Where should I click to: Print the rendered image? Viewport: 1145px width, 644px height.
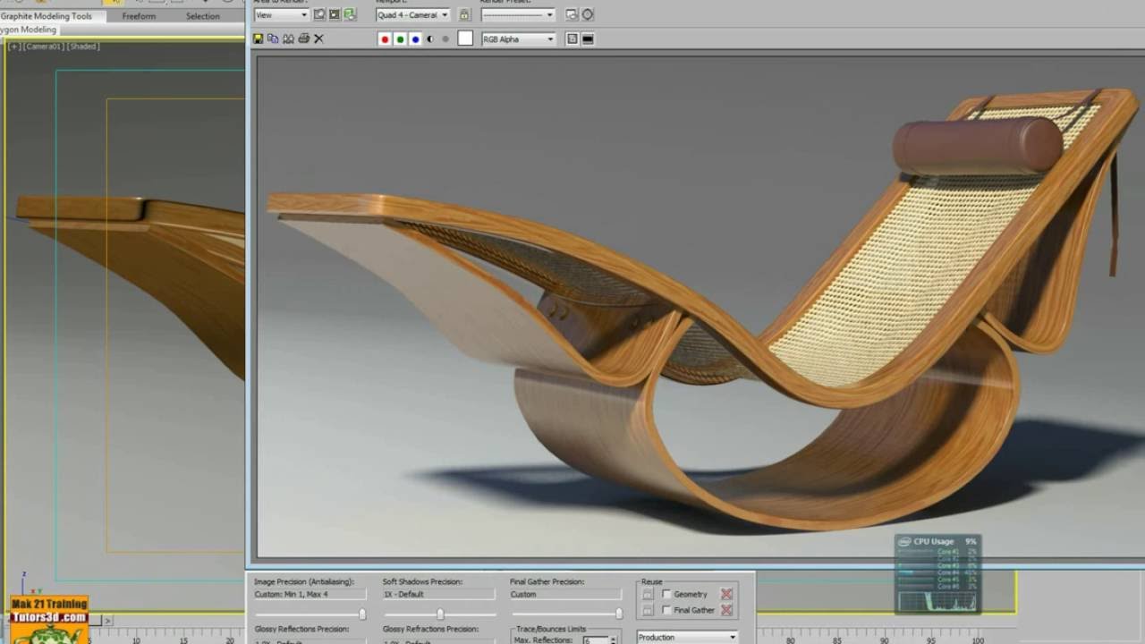pos(304,38)
